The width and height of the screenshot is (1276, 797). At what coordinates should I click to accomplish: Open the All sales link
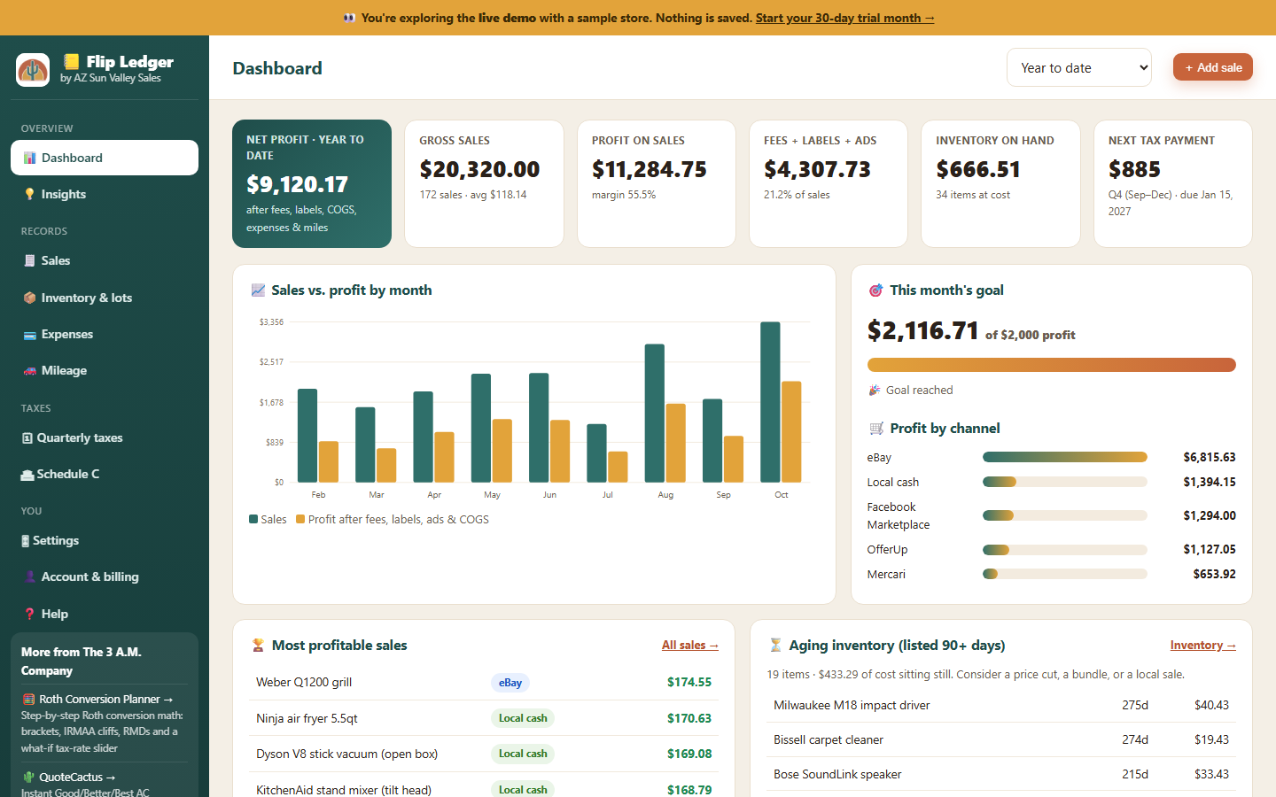point(690,646)
